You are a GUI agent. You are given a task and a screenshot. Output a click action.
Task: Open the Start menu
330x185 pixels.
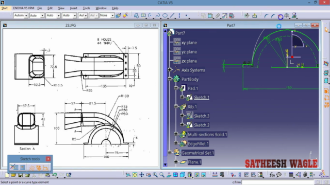[5, 8]
